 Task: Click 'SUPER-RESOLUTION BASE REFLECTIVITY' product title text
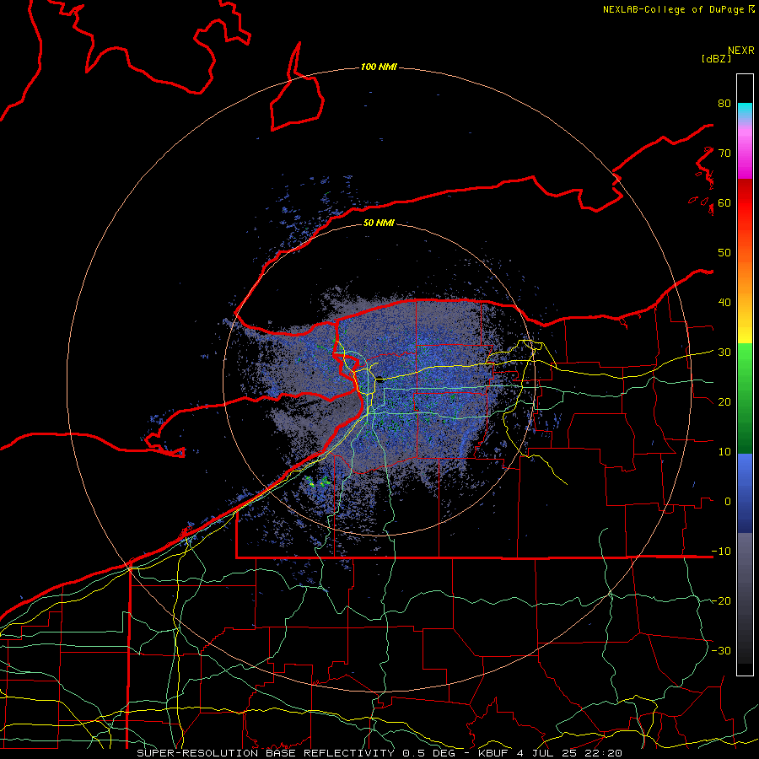tap(266, 753)
